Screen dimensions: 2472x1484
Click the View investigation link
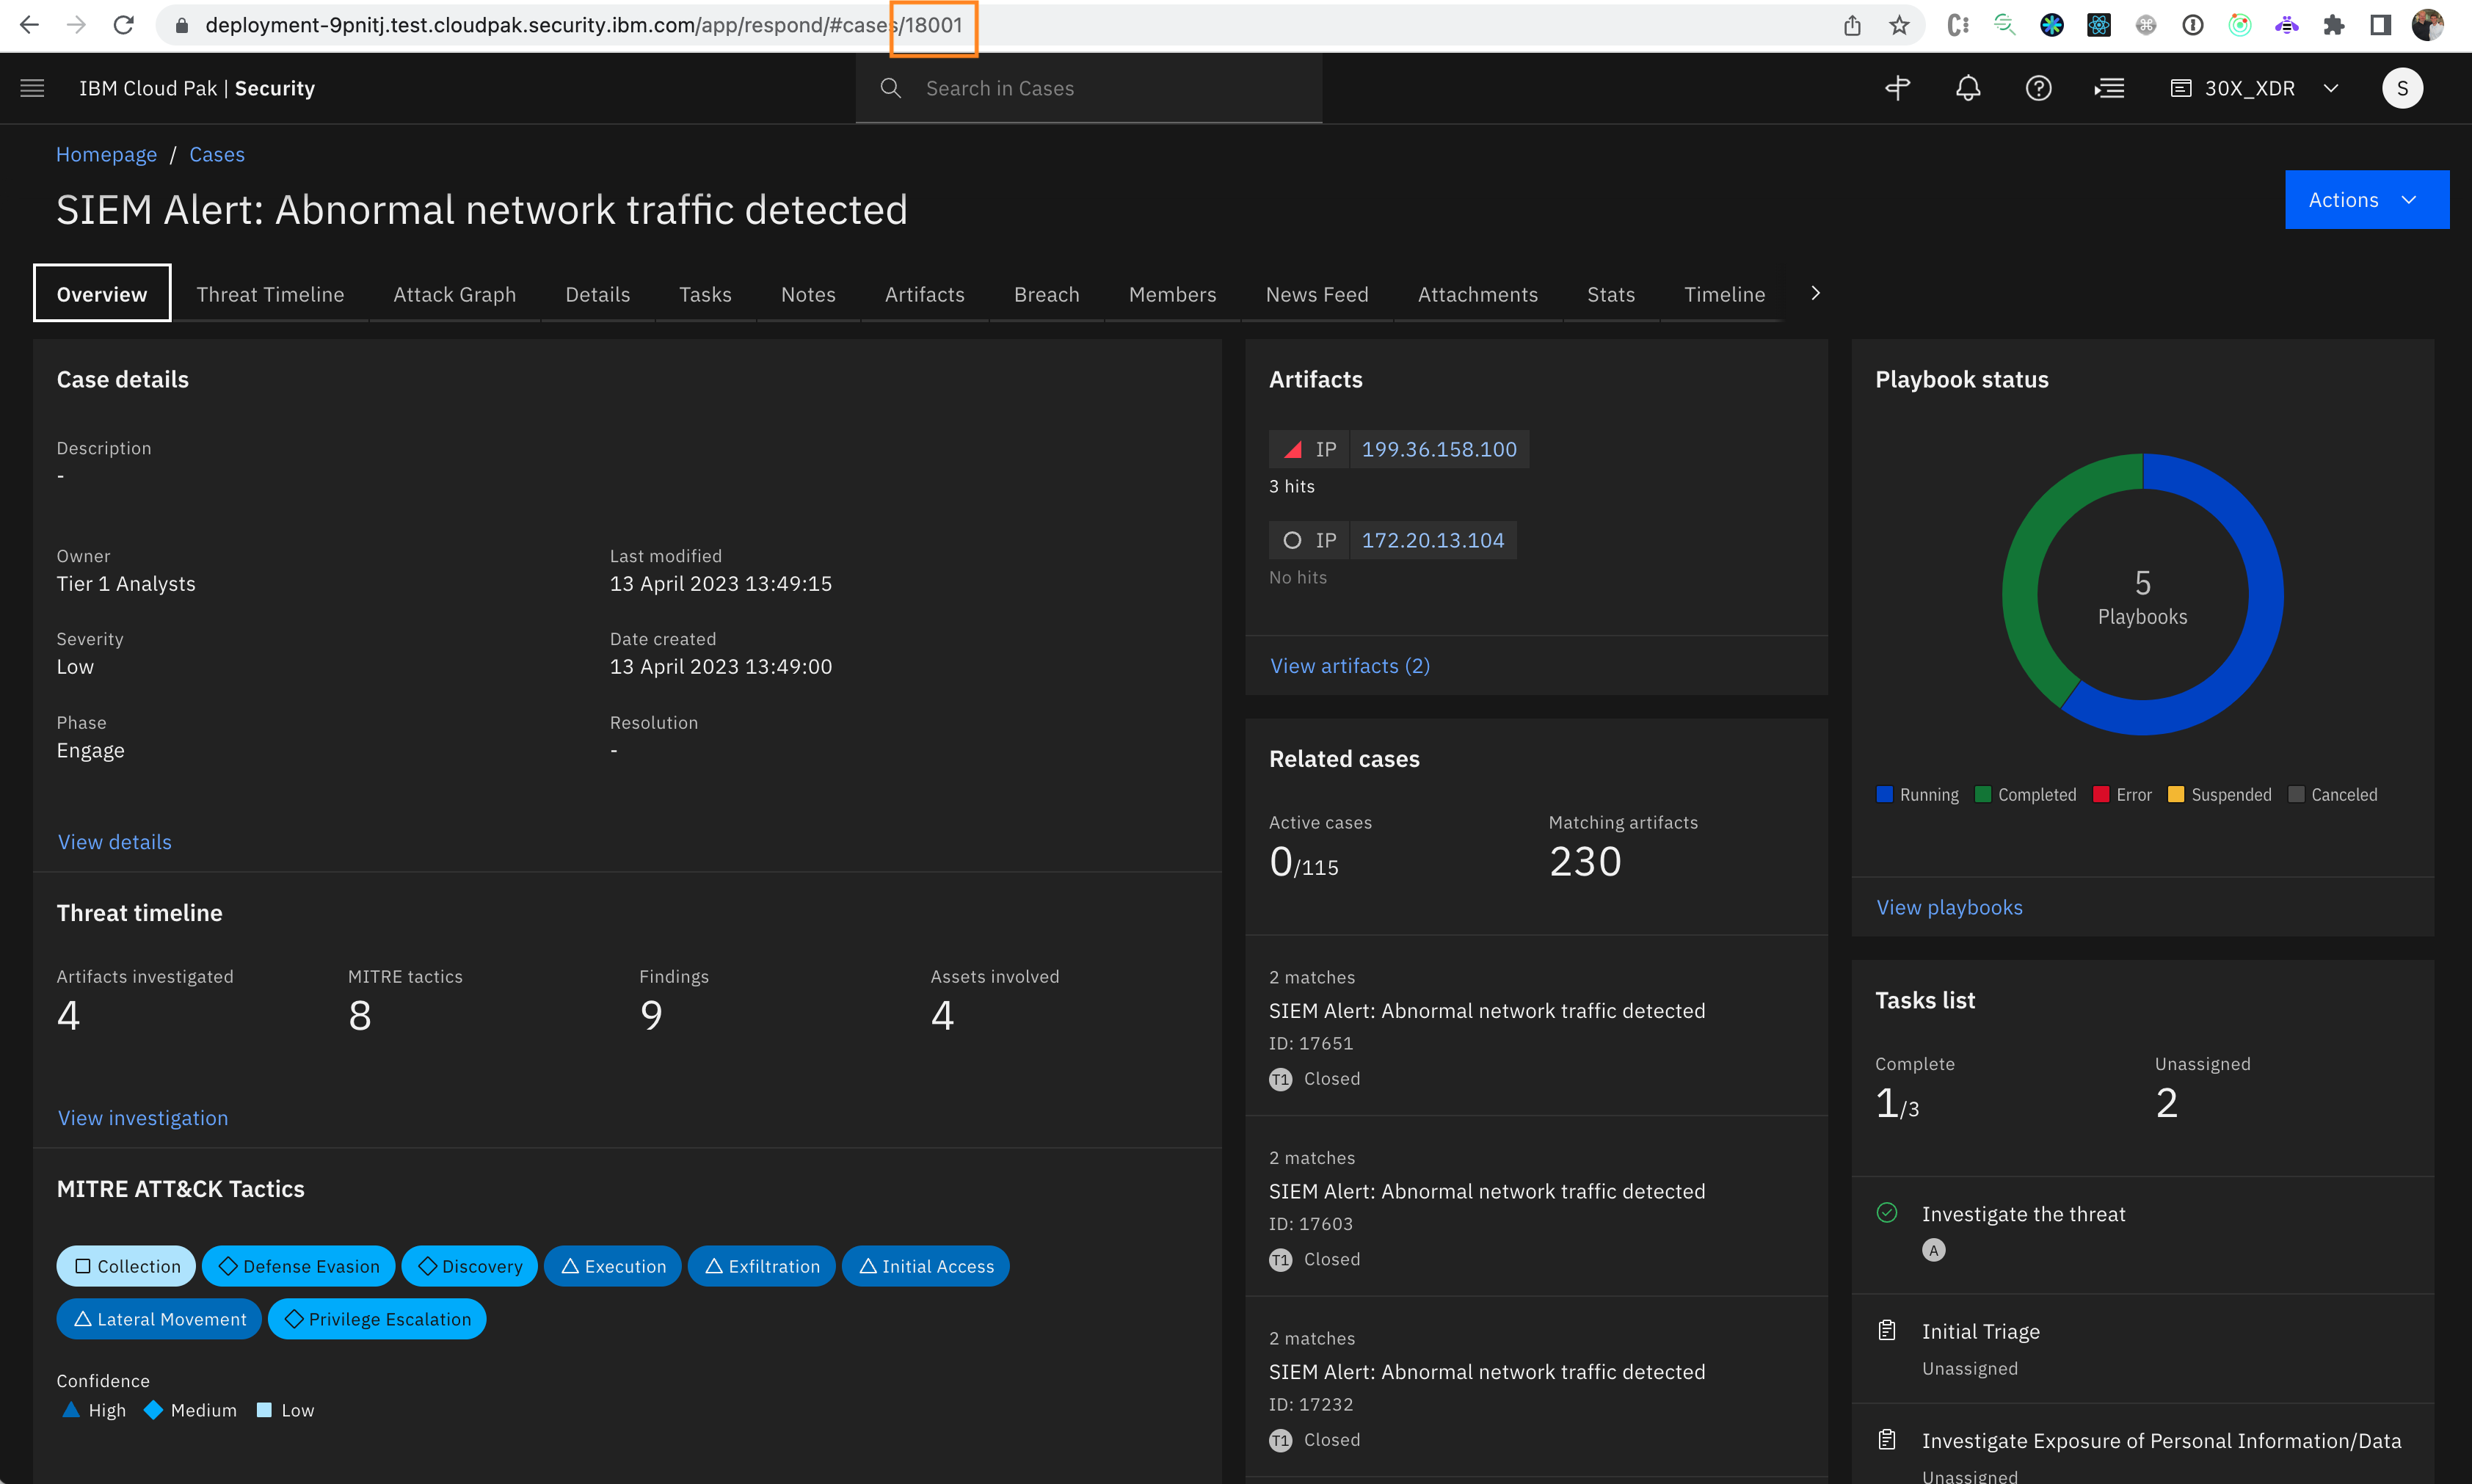coord(143,1117)
